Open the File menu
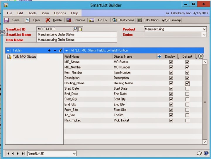Image resolution: width=211 pixels, height=159 pixels. [x=9, y=13]
